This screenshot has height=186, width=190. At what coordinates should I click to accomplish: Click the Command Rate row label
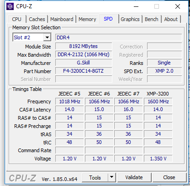[x=35, y=150]
